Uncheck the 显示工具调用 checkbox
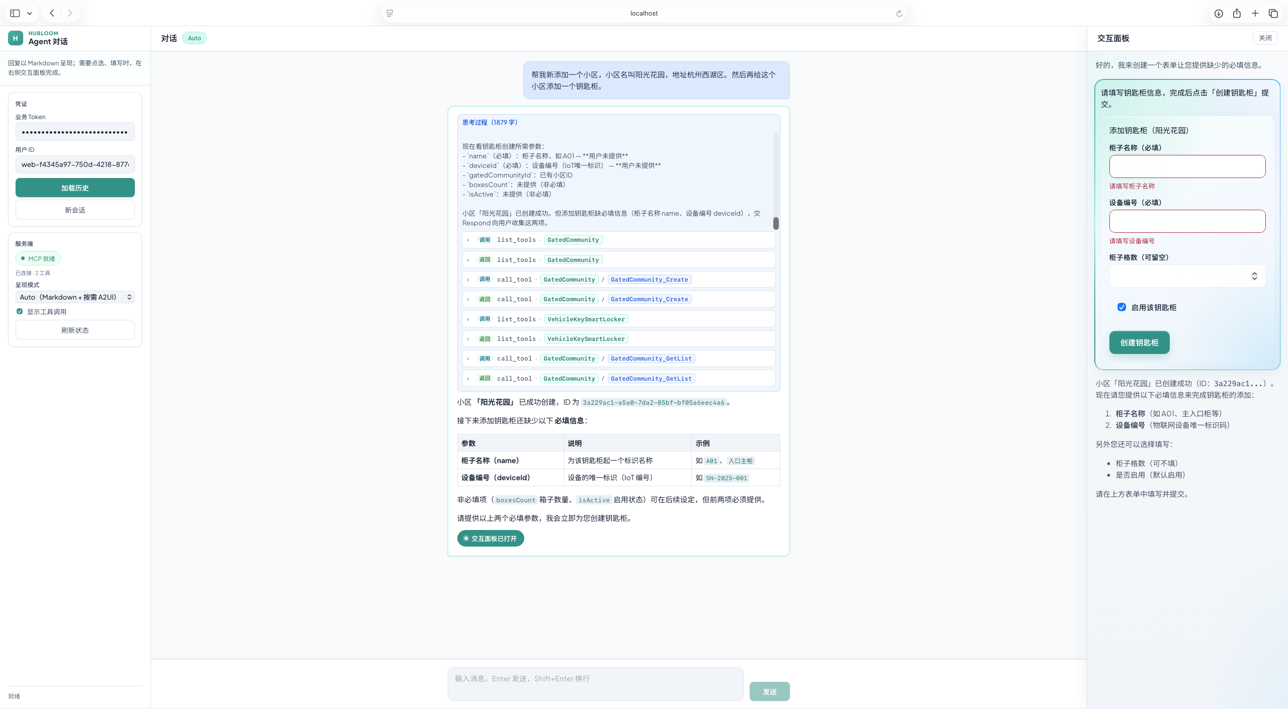This screenshot has height=709, width=1288. click(x=20, y=311)
